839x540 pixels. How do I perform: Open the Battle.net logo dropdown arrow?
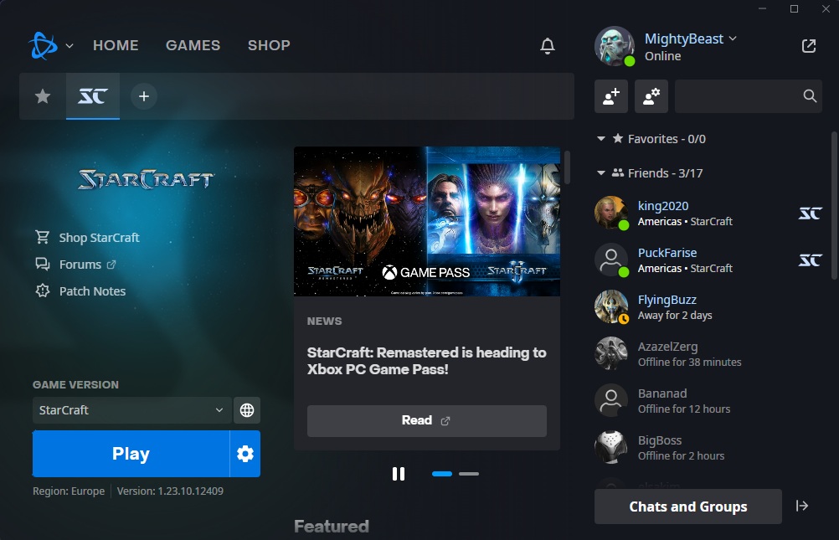(x=69, y=46)
